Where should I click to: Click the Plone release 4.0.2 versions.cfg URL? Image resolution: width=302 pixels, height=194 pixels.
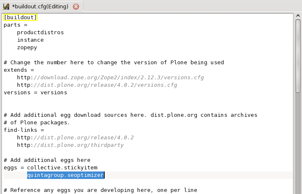(97, 85)
